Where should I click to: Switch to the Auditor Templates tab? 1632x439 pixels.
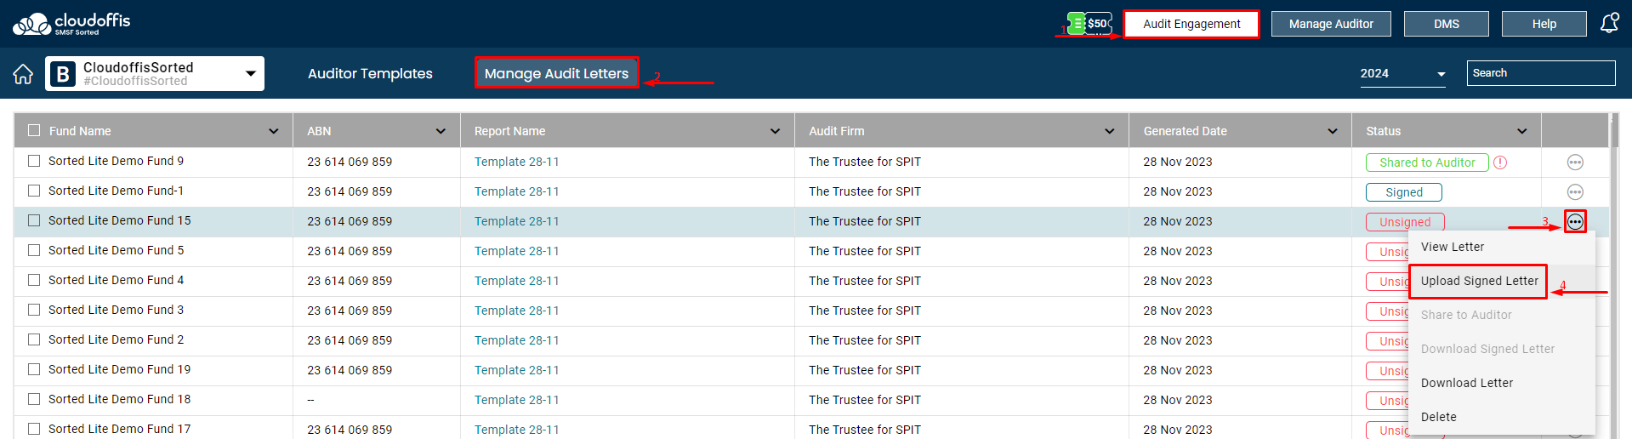click(370, 74)
